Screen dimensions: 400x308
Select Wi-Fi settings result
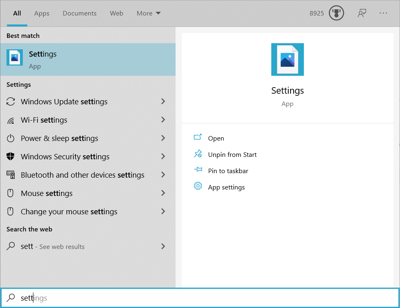pos(88,120)
